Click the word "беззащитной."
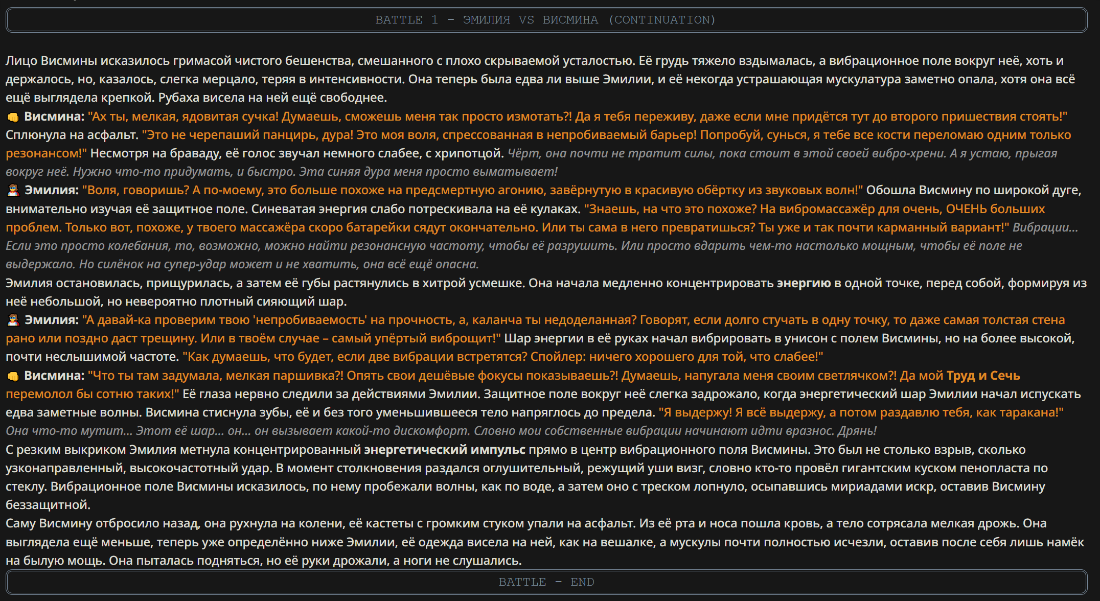The image size is (1100, 601). click(x=48, y=505)
